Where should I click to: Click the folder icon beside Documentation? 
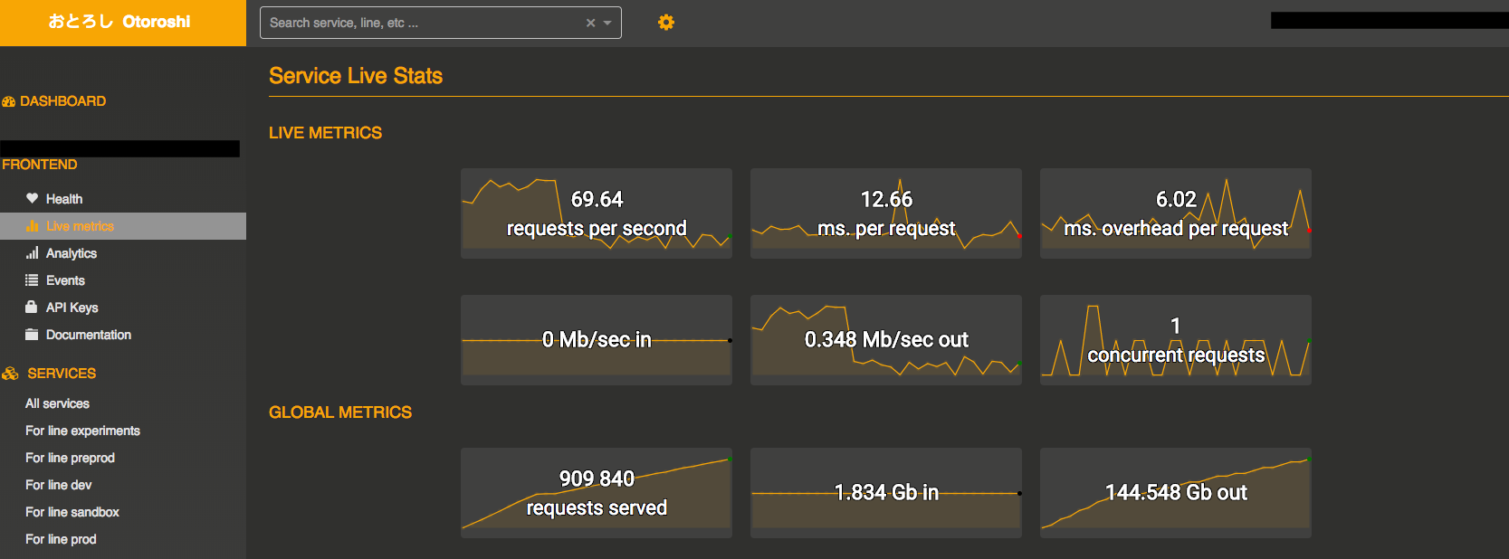32,335
